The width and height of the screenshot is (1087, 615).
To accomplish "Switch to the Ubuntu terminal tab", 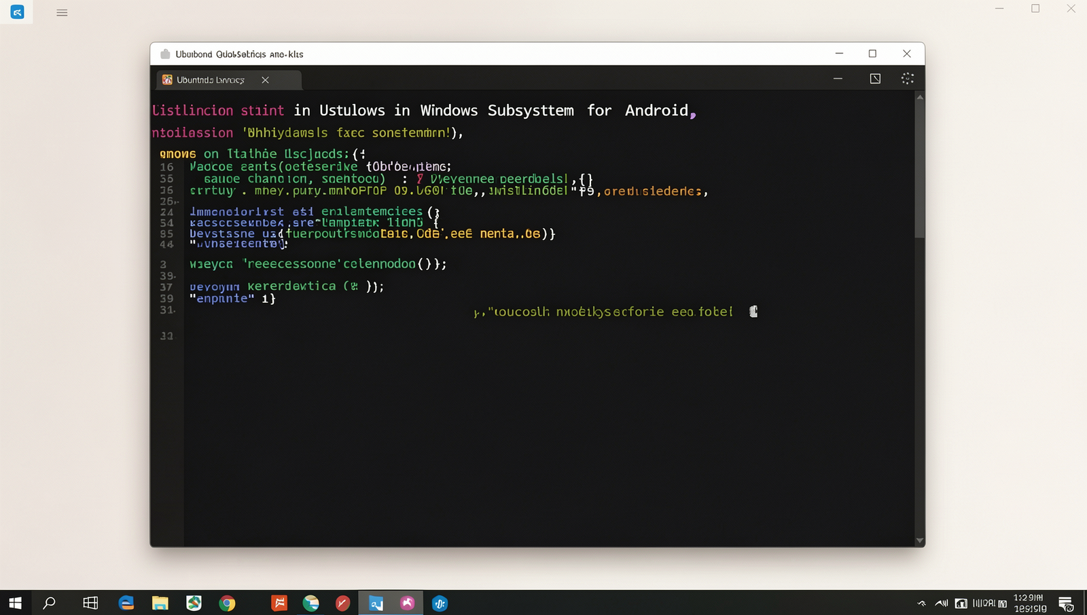I will point(229,79).
